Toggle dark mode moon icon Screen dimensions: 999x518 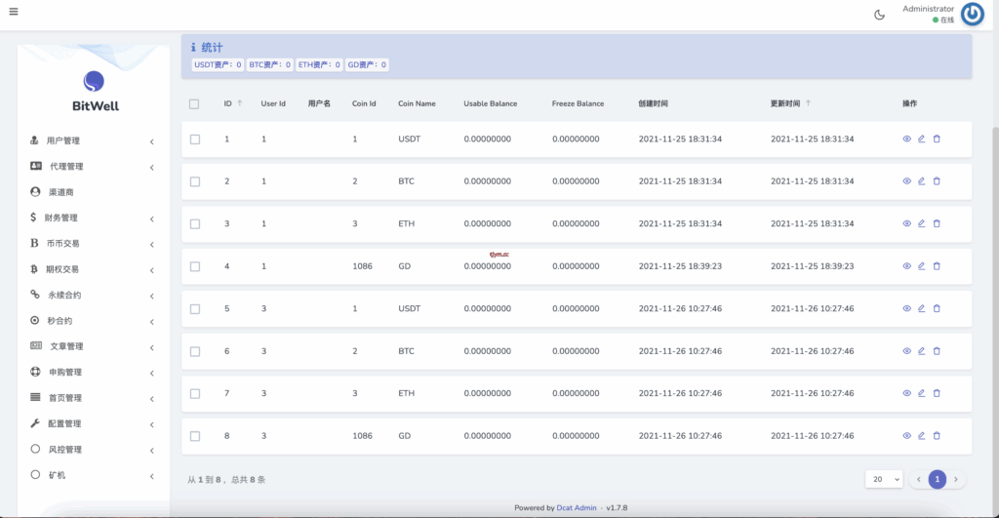[879, 14]
